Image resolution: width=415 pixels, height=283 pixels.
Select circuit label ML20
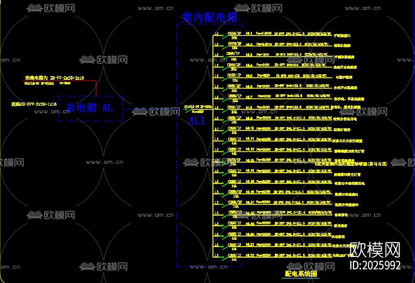(x=250, y=234)
